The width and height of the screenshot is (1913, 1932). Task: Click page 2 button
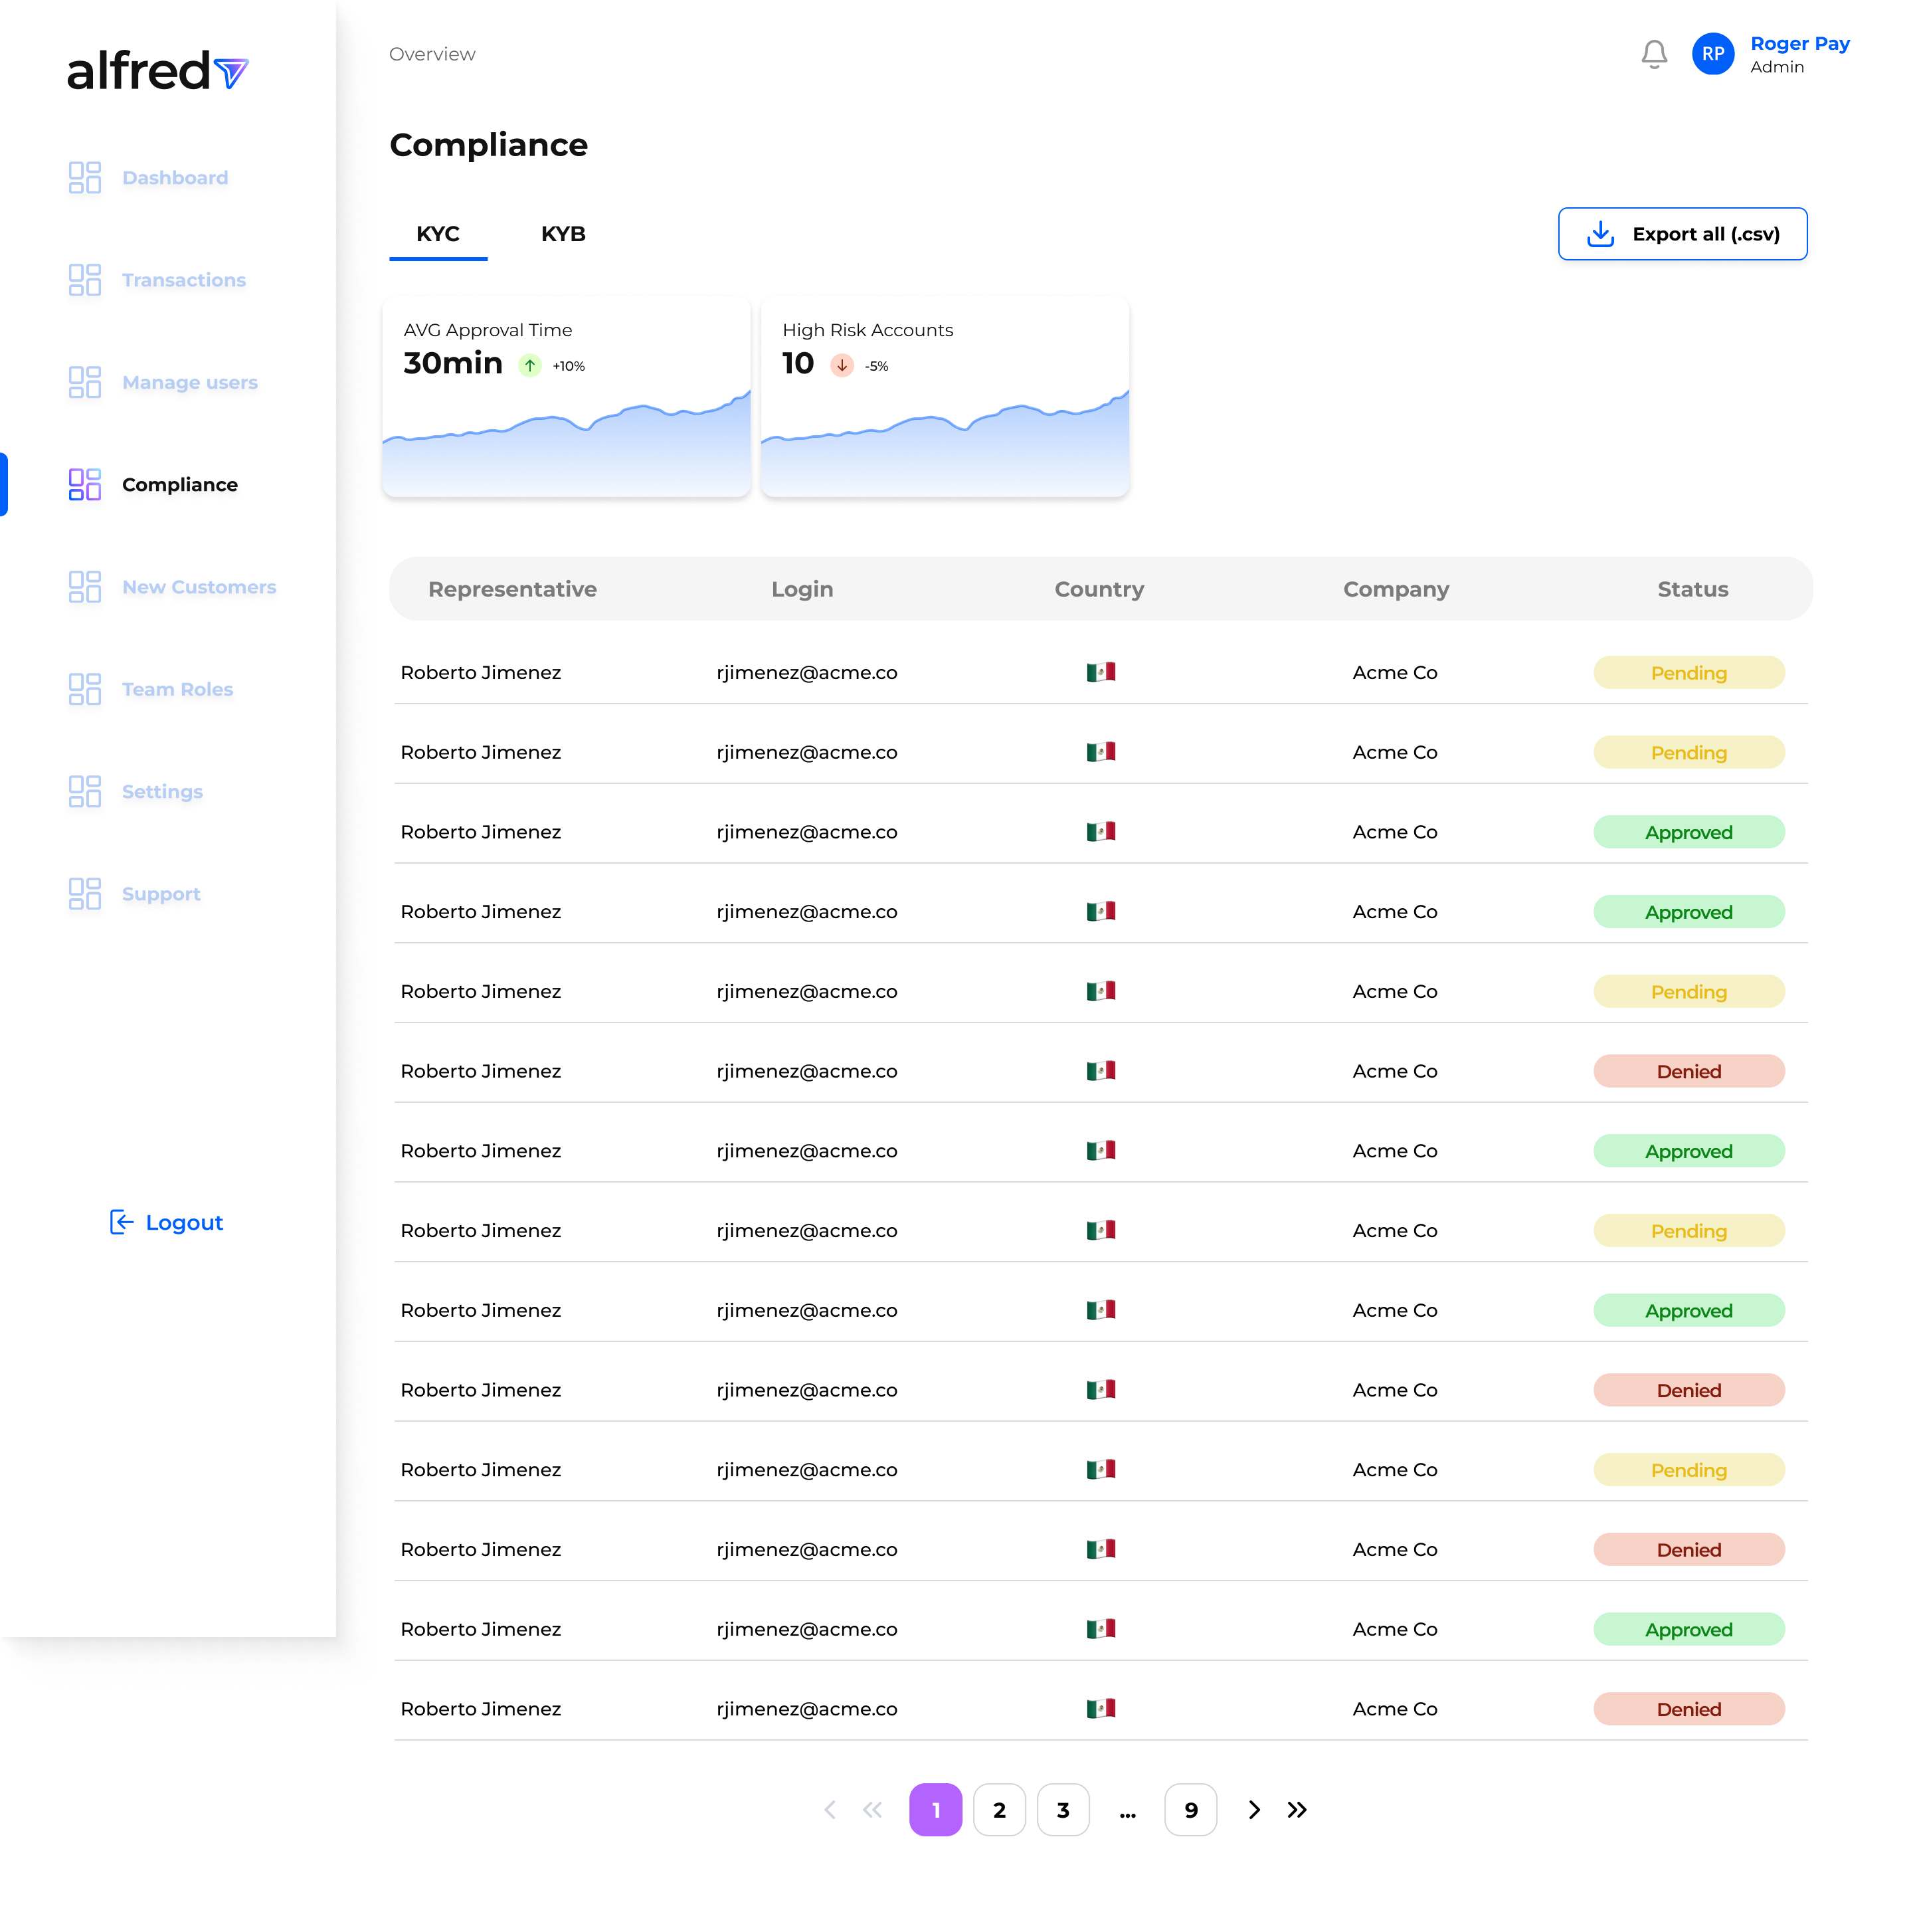tap(999, 1809)
